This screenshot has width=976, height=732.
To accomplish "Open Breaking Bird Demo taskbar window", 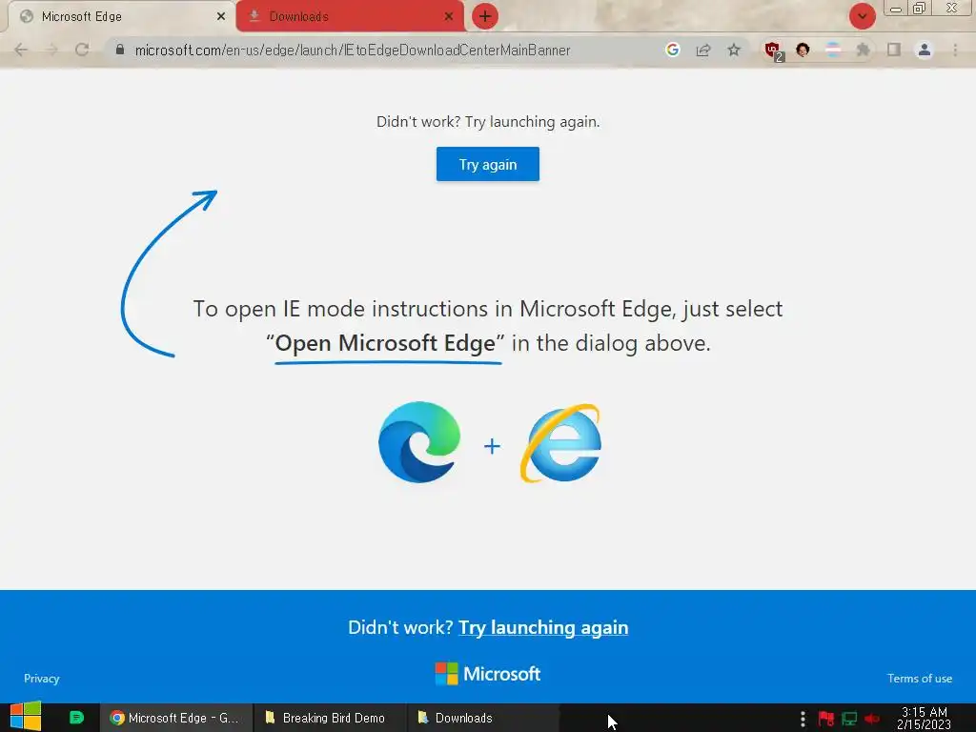I will (x=331, y=718).
